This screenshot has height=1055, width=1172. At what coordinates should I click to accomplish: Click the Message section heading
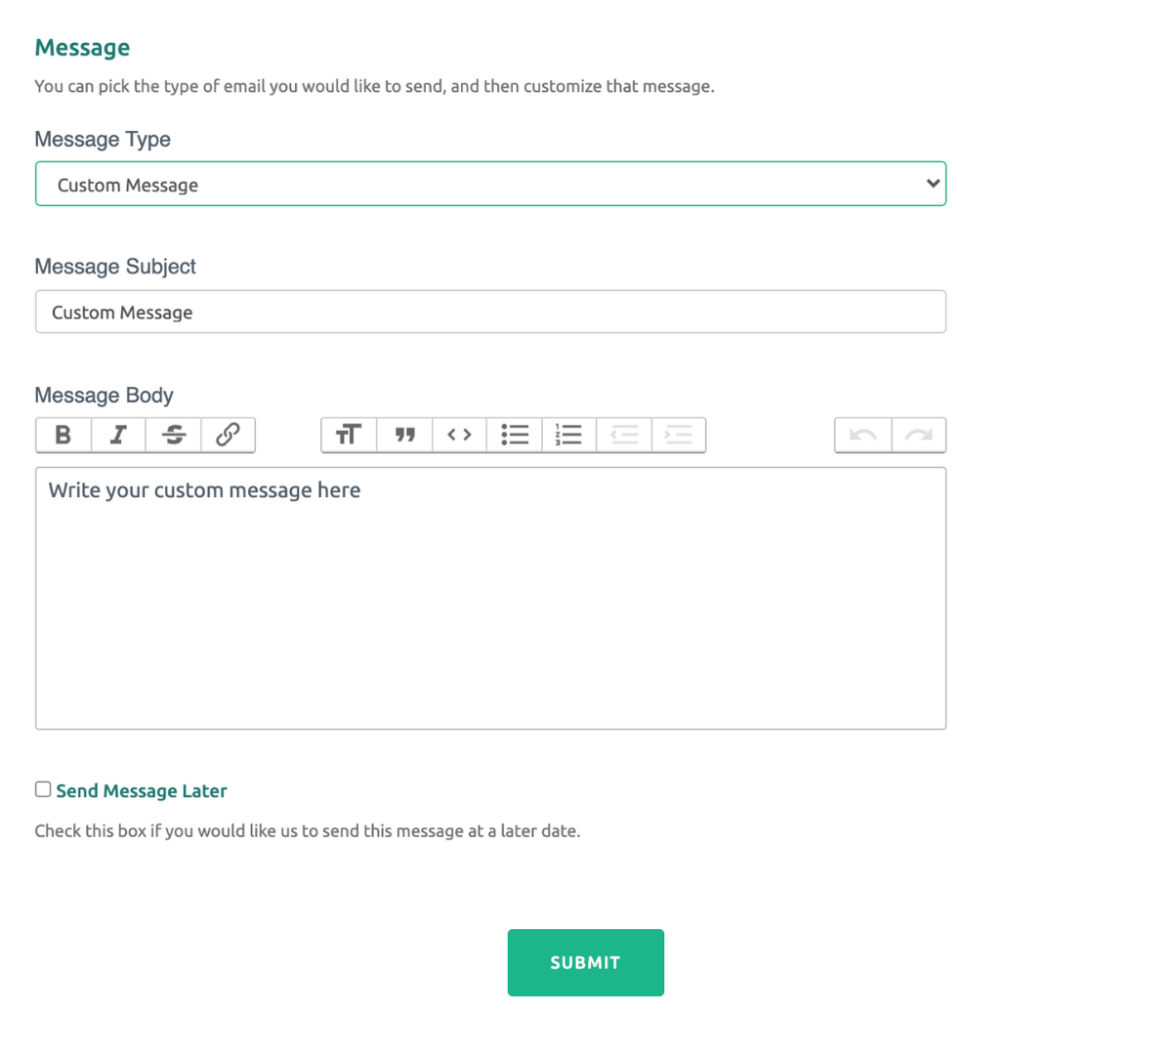coord(82,48)
